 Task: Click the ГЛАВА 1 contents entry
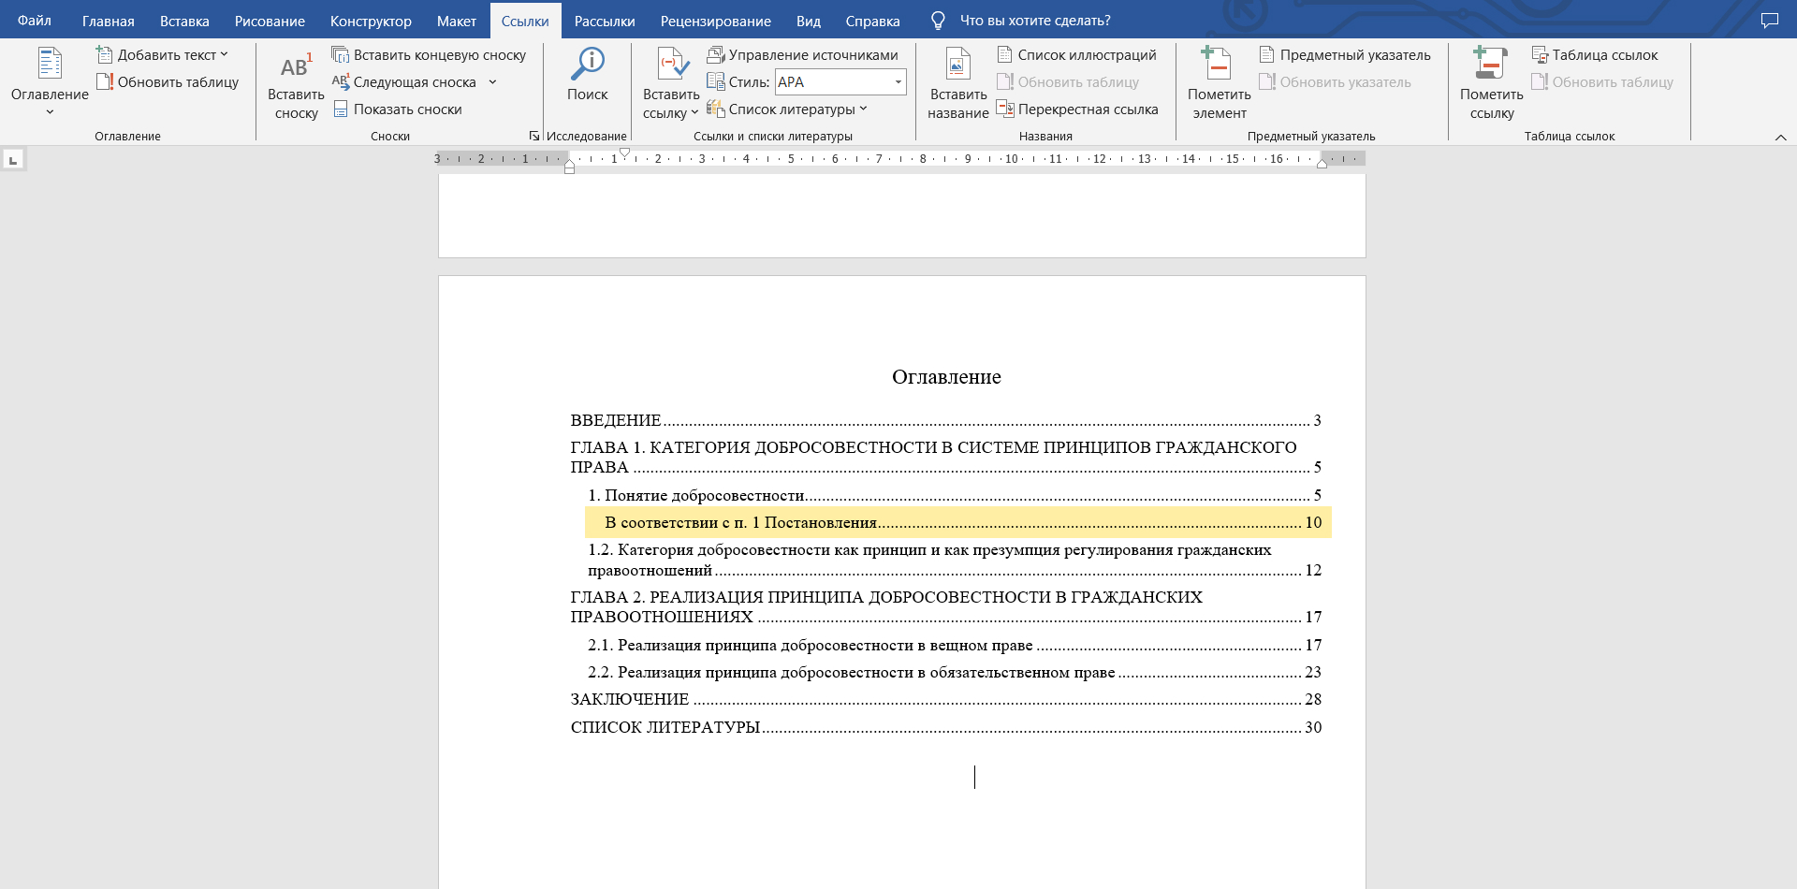(946, 457)
